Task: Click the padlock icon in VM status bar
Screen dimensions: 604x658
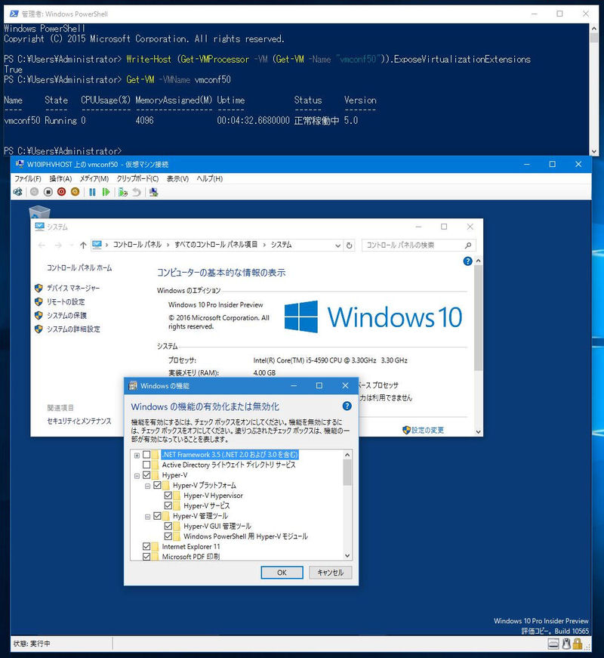Action: (x=578, y=644)
